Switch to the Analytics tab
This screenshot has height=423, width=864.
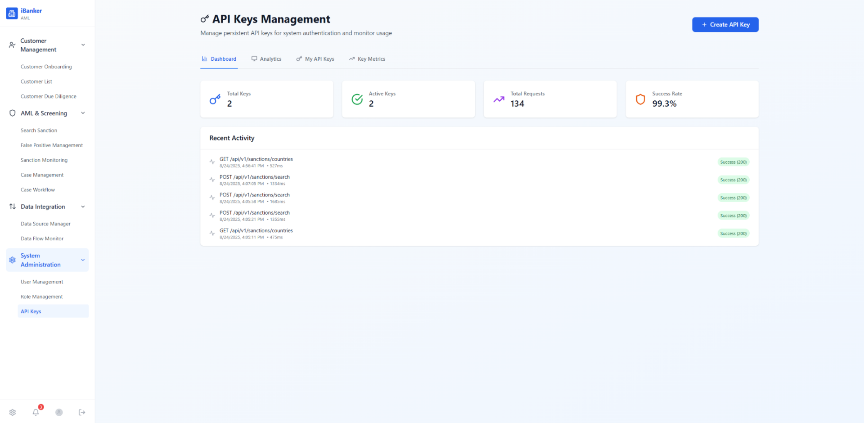(x=266, y=59)
